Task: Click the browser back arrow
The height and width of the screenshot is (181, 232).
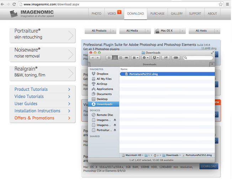Action: 2,4
